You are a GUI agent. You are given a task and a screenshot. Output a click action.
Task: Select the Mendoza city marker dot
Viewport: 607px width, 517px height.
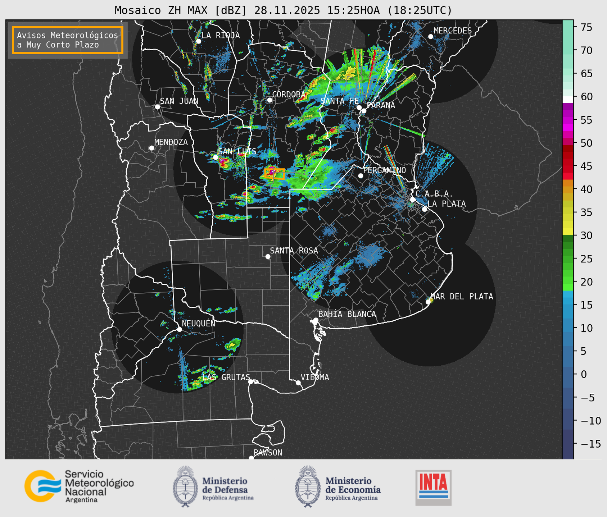[x=151, y=148]
